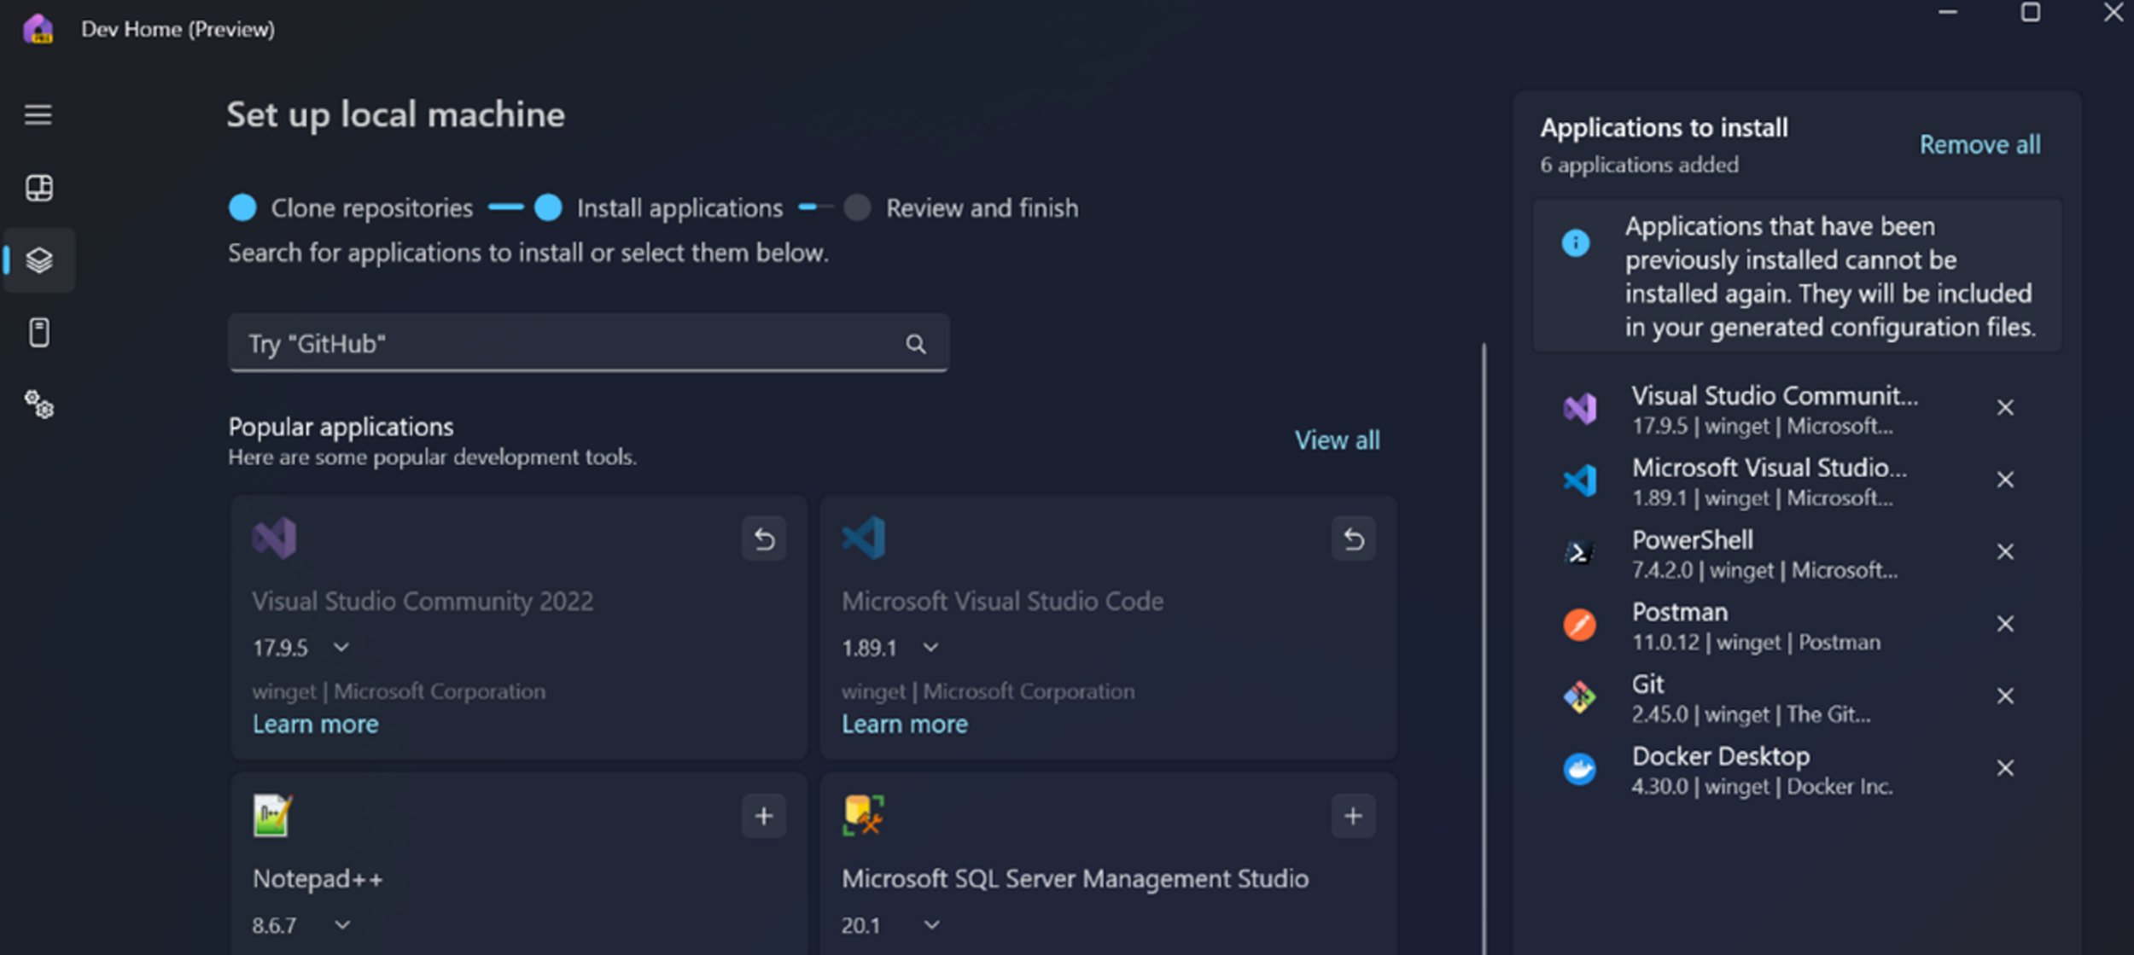Click Remove all in Applications to install

(x=1980, y=143)
